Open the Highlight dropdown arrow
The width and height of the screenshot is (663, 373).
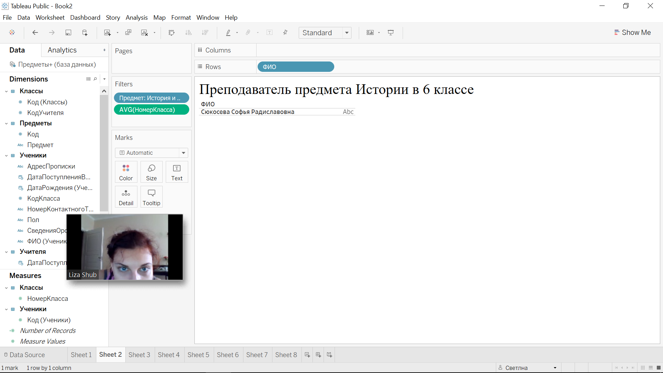237,33
